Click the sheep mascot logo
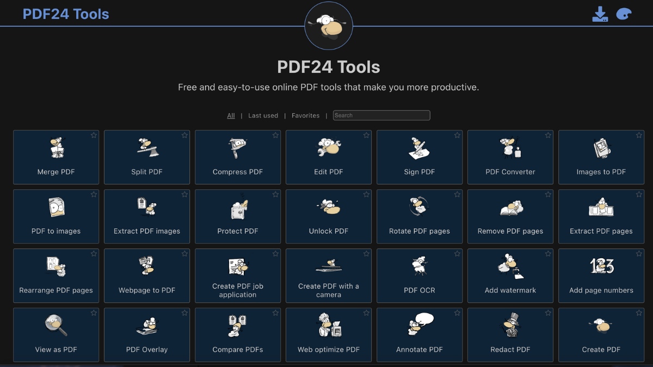Viewport: 653px width, 367px height. [x=329, y=26]
